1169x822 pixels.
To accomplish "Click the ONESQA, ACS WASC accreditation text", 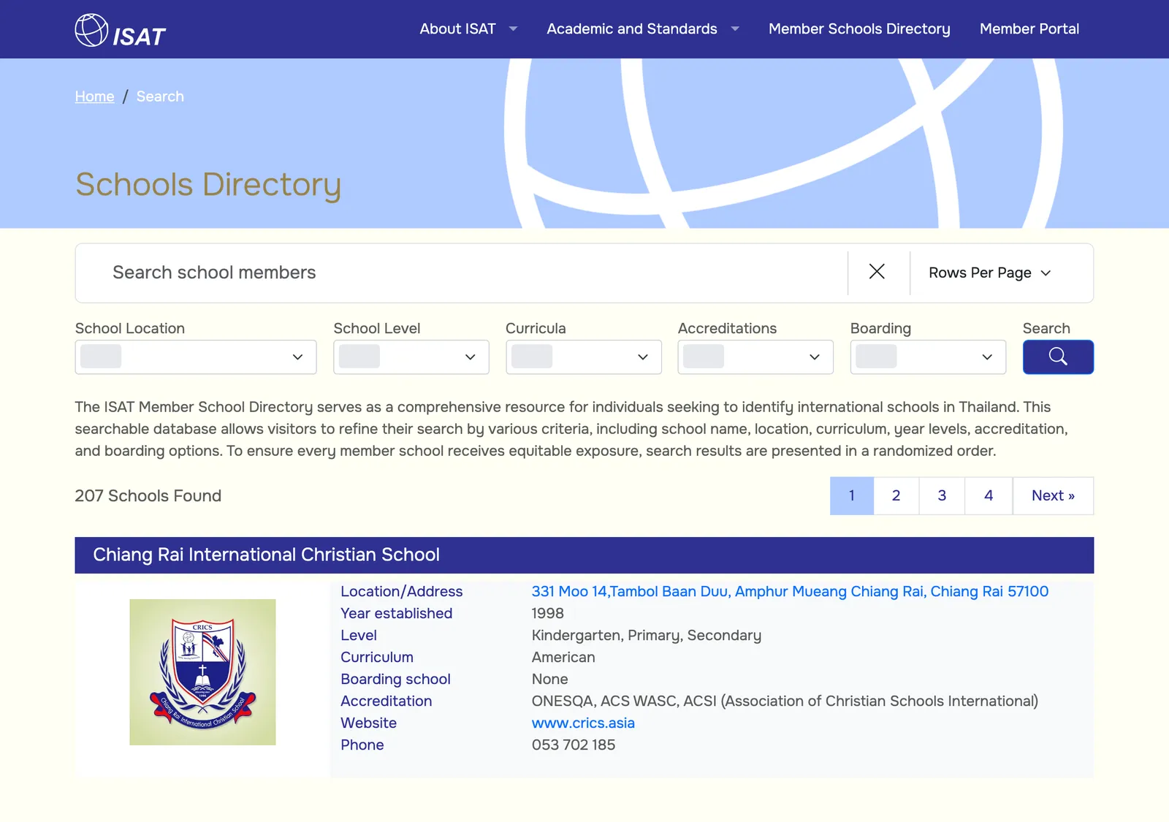I will coord(785,701).
